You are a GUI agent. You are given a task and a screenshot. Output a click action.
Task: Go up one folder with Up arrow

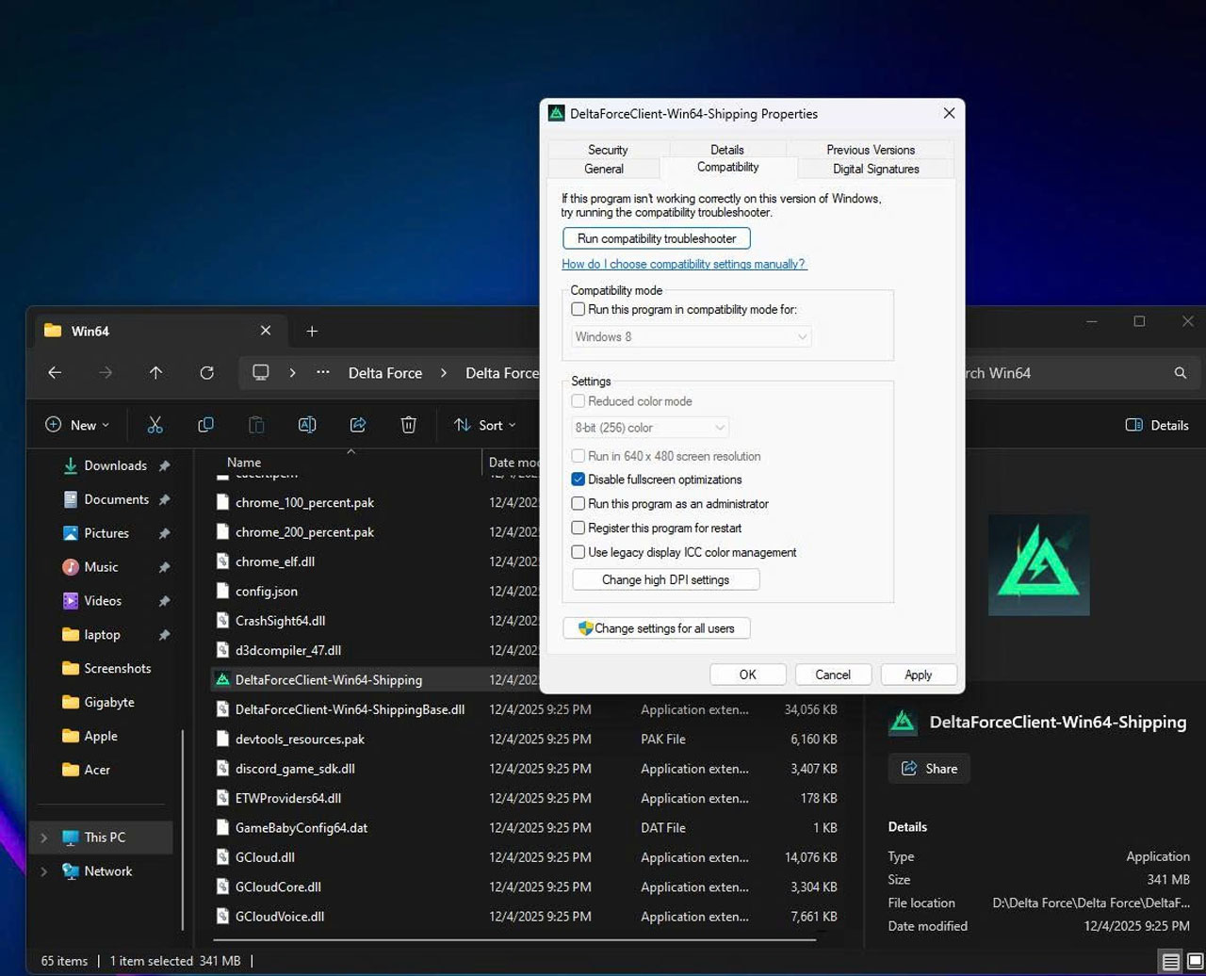point(155,373)
